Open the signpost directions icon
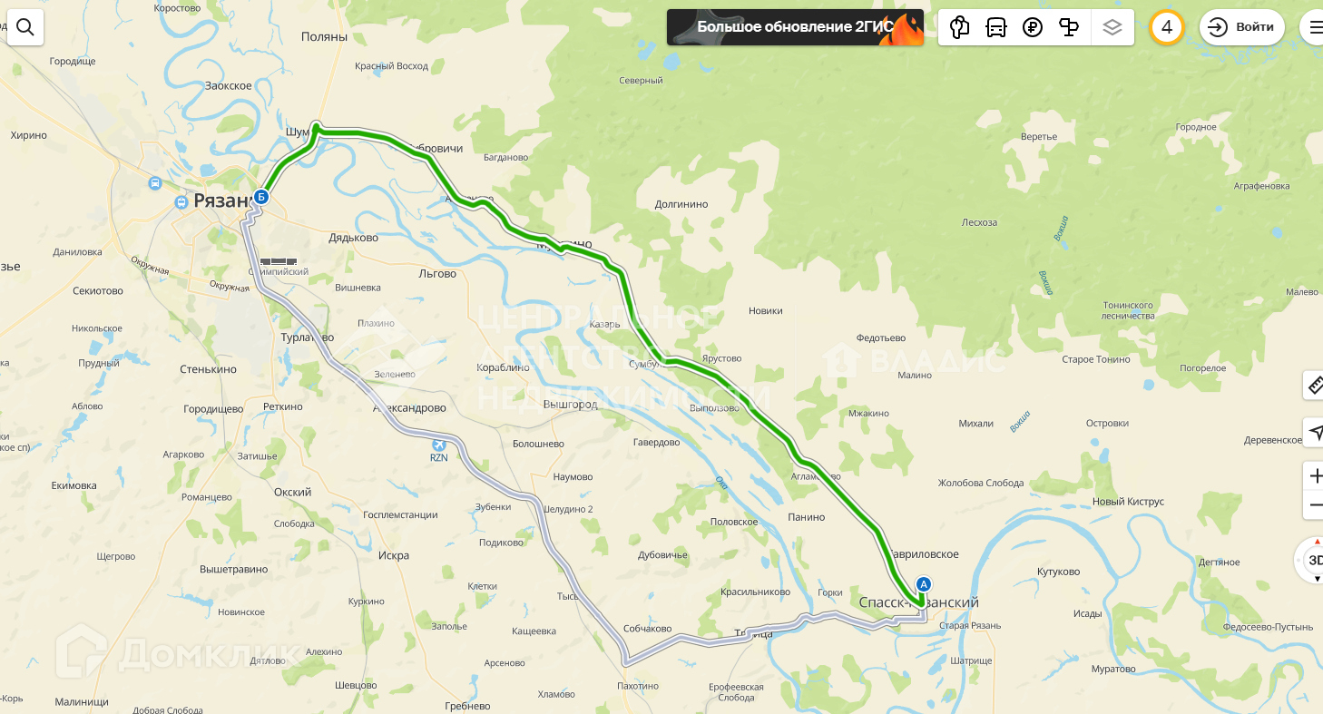The image size is (1323, 714). (1069, 27)
